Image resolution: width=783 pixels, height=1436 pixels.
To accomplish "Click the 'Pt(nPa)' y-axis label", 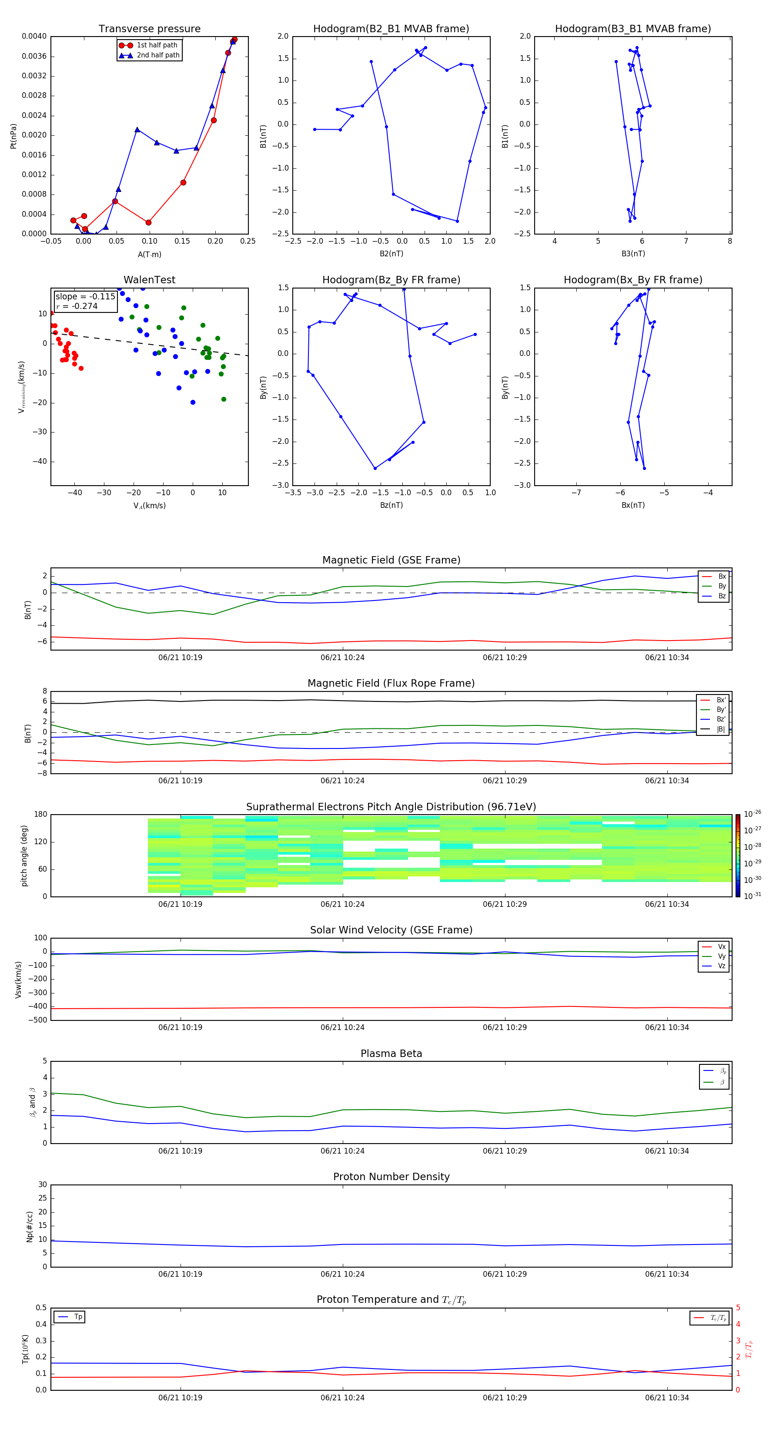I will pyautogui.click(x=13, y=135).
